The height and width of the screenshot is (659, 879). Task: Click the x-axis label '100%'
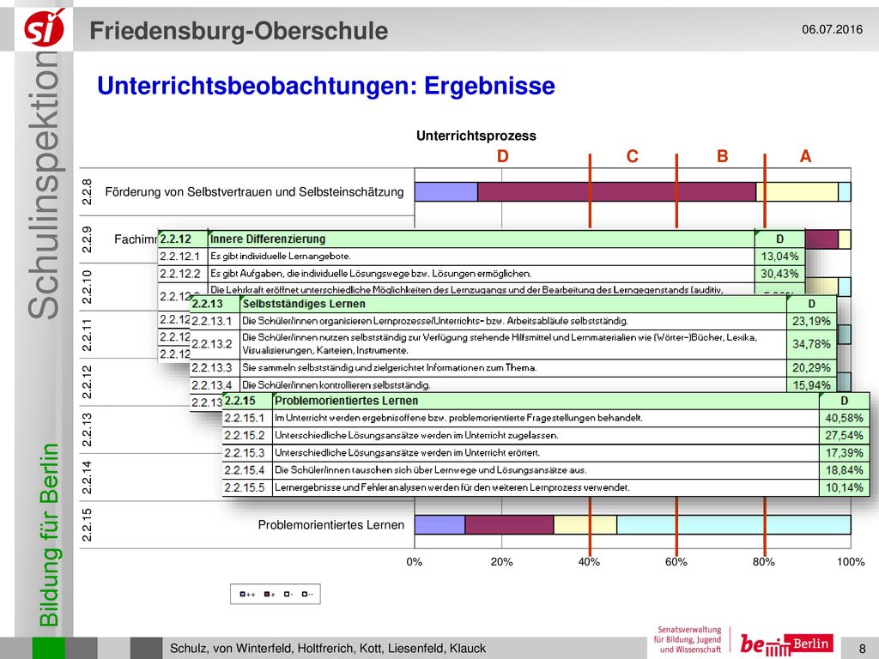pyautogui.click(x=851, y=561)
